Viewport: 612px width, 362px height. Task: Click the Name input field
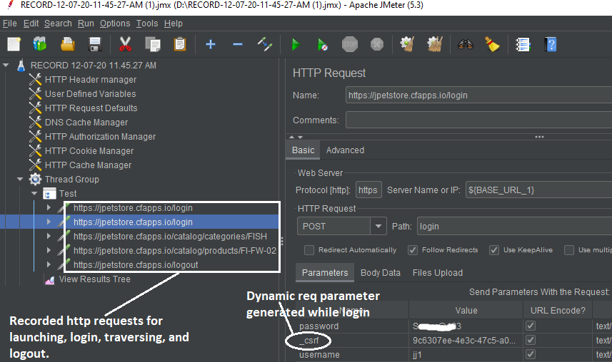pyautogui.click(x=478, y=95)
